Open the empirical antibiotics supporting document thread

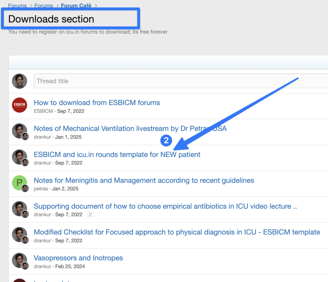(165, 206)
